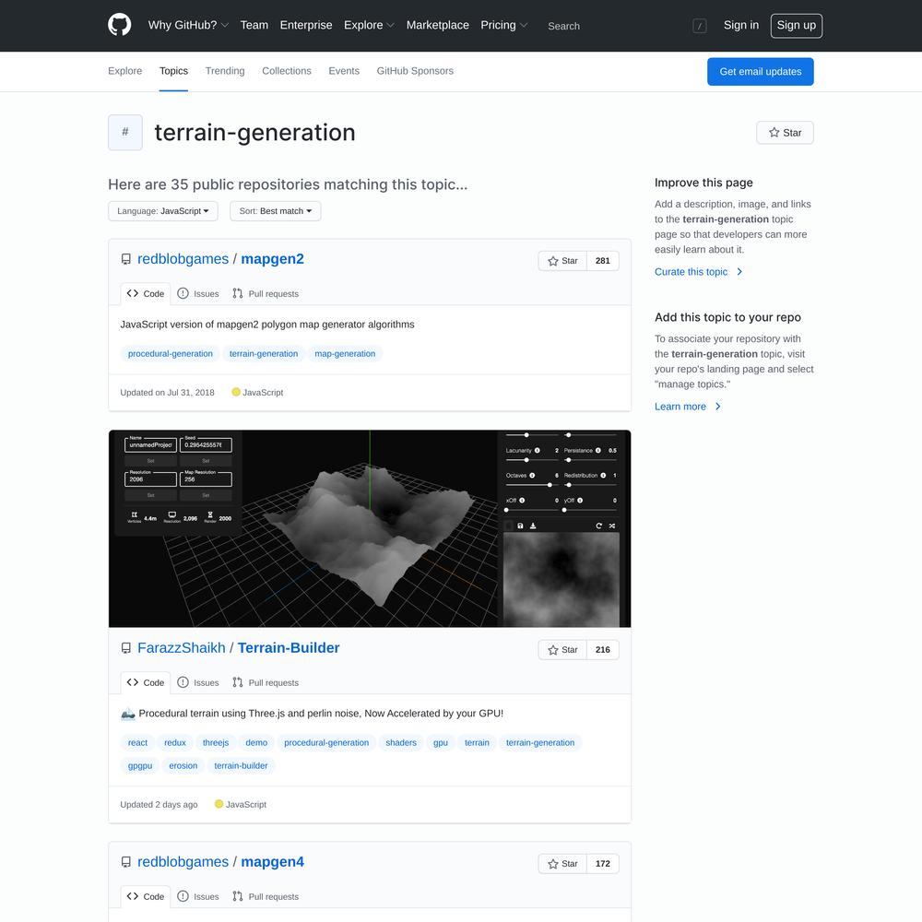Expand the Pricing dropdown
Image resolution: width=922 pixels, height=922 pixels.
504,25
